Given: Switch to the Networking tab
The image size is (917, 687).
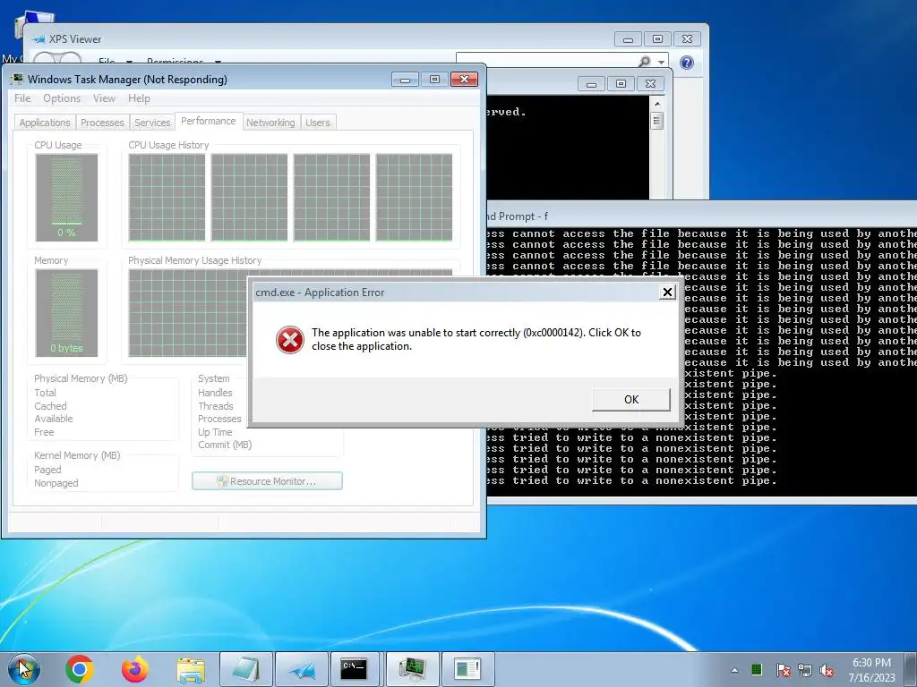Looking at the screenshot, I should 270,122.
